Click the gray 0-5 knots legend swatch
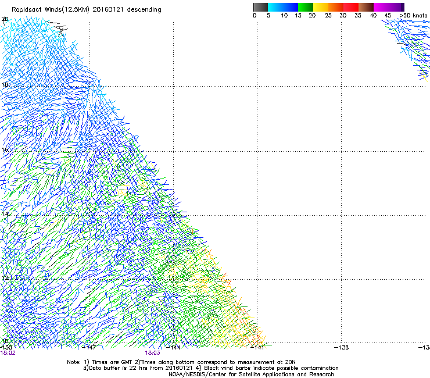The image size is (430, 378). (x=260, y=7)
